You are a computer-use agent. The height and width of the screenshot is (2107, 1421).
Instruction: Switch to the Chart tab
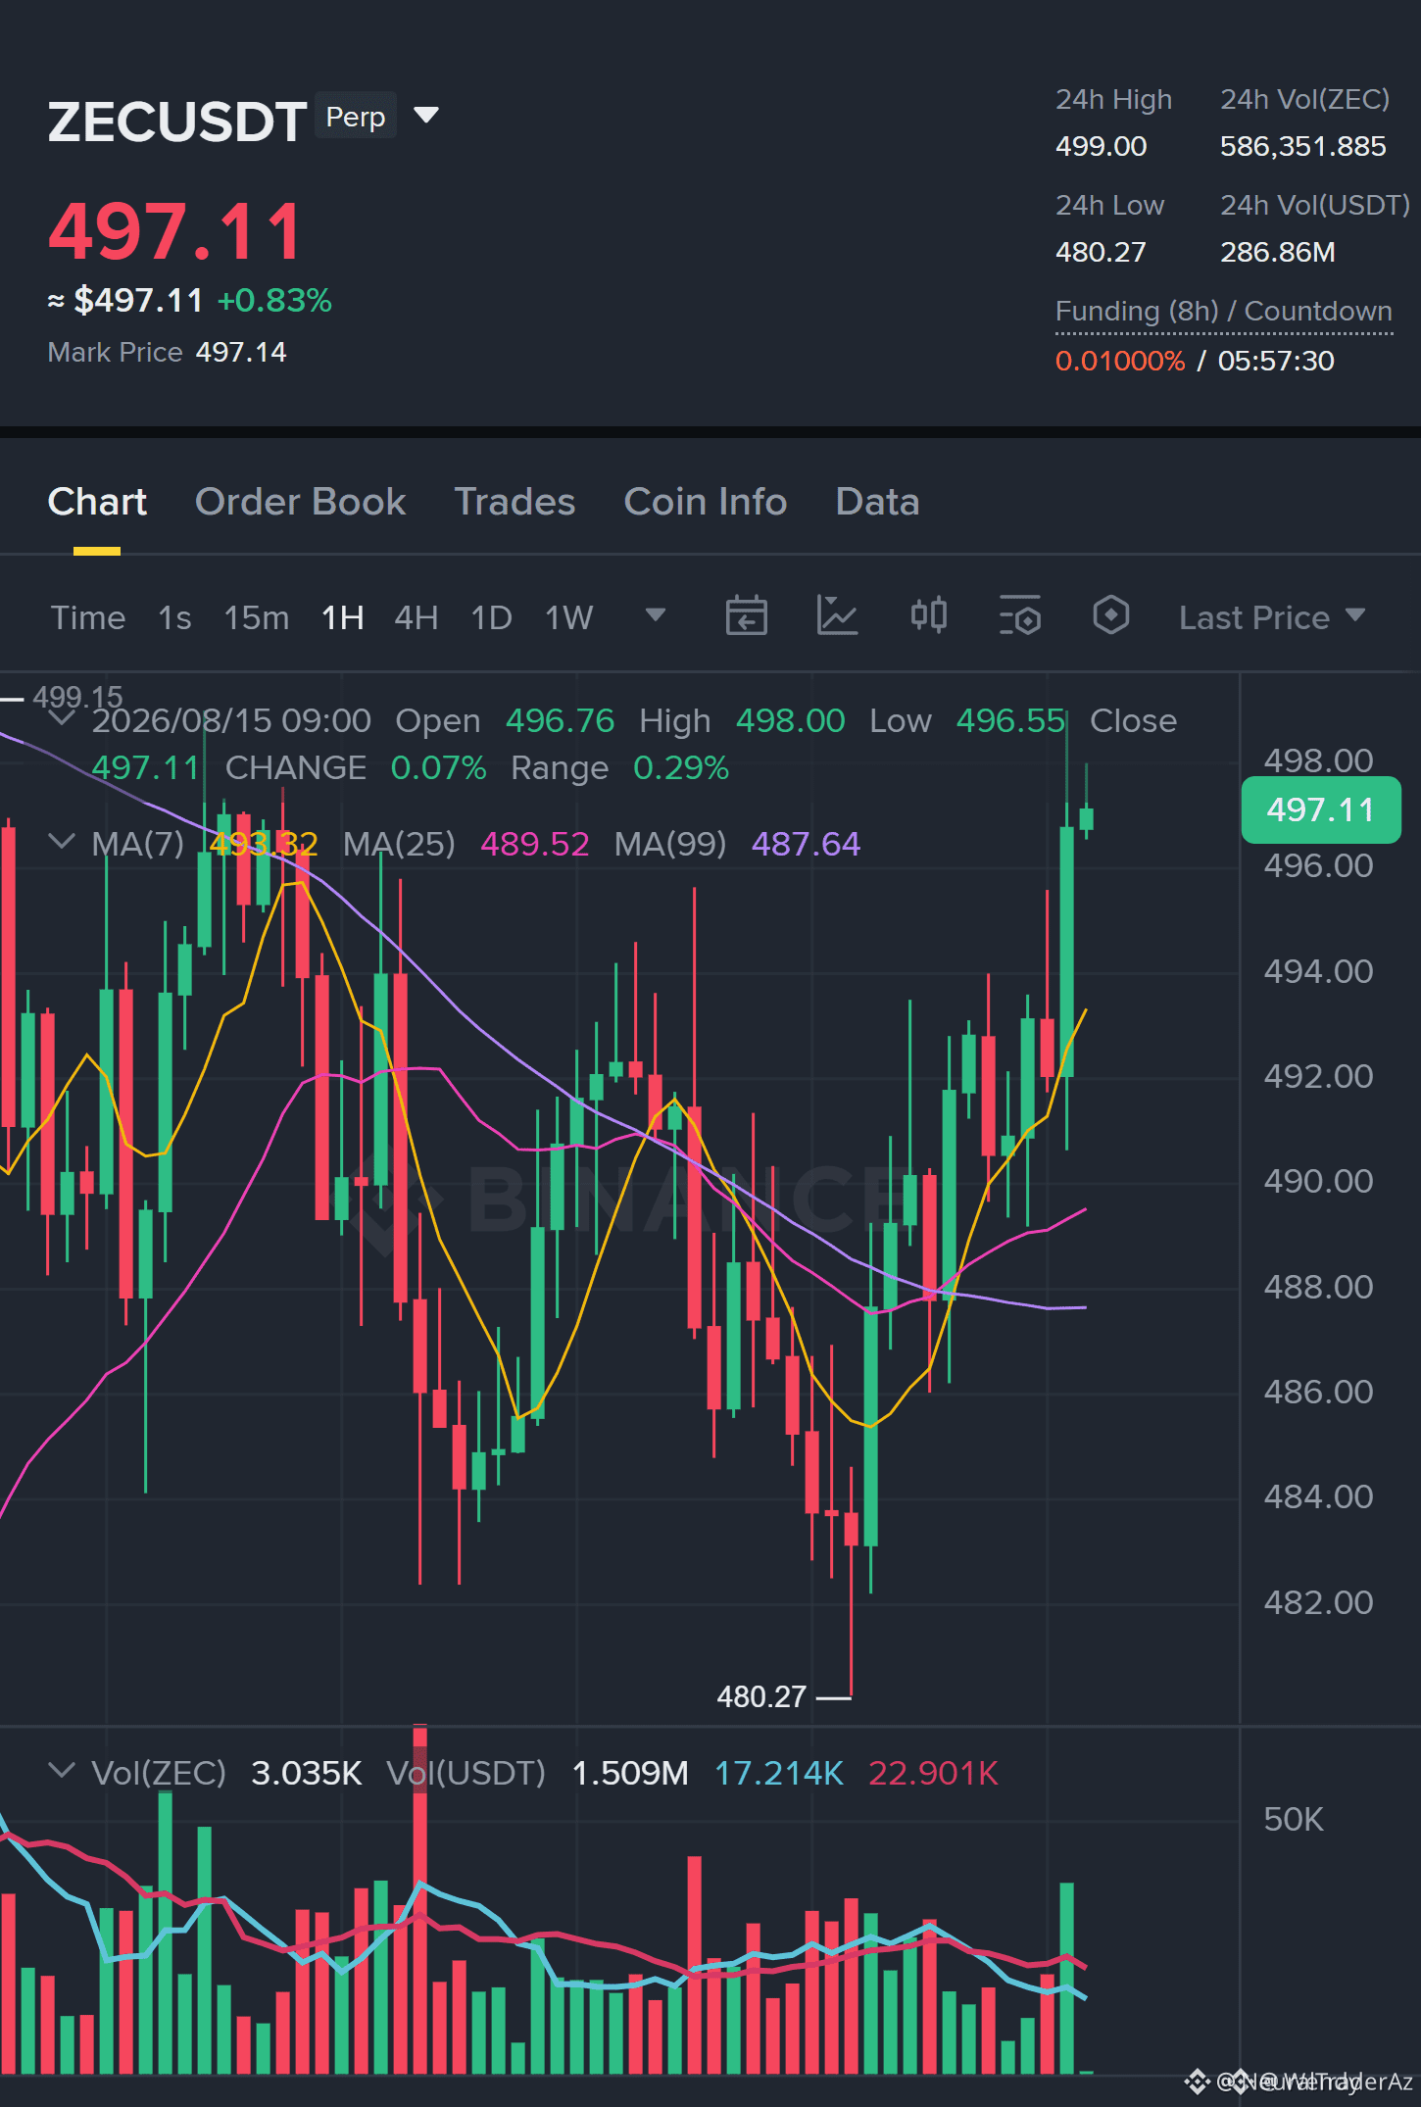tap(97, 502)
